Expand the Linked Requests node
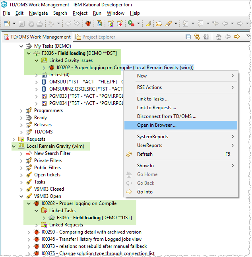 (36, 225)
